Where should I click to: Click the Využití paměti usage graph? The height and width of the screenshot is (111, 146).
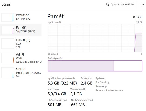tap(95, 38)
